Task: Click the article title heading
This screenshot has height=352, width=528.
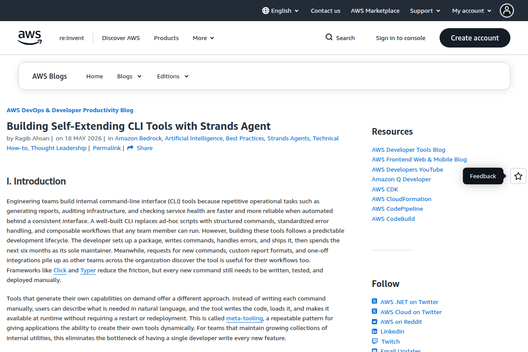Action: (139, 126)
